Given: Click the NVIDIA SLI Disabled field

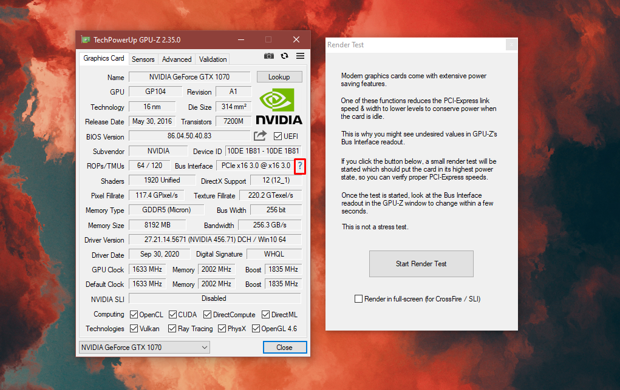Looking at the screenshot, I should [215, 298].
